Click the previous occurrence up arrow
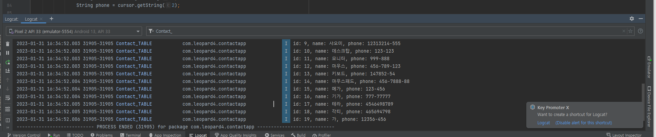 (x=8, y=80)
